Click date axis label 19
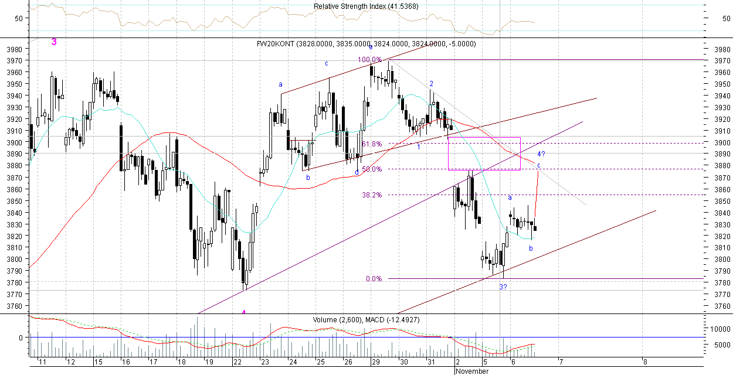The image size is (733, 375). click(209, 362)
